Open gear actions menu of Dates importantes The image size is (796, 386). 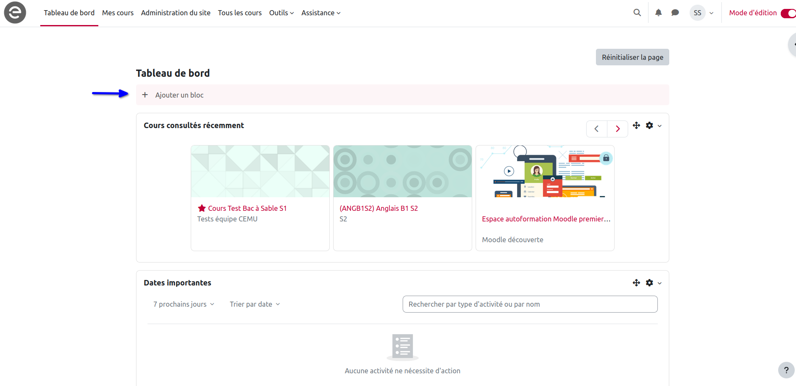point(653,283)
